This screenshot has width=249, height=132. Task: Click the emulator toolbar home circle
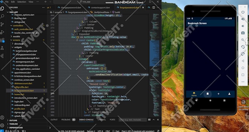[243, 68]
